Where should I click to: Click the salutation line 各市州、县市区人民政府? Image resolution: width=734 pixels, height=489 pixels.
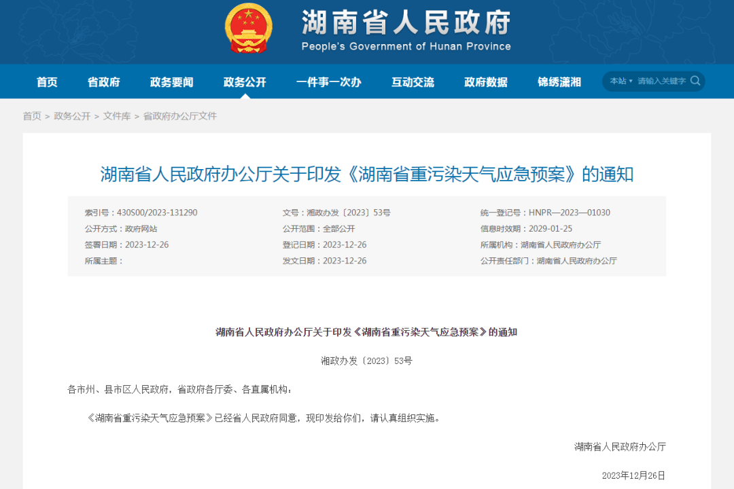tap(179, 389)
